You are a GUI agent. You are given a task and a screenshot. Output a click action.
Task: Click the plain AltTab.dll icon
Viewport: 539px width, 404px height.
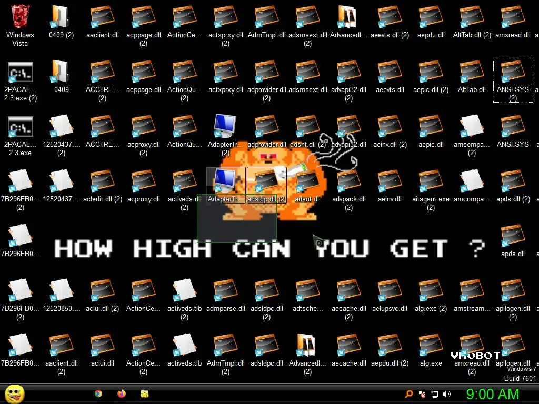472,72
